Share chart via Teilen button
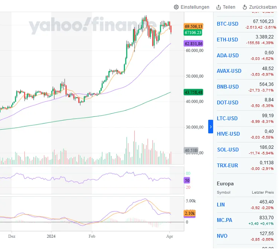The height and width of the screenshot is (249, 279). click(x=226, y=7)
